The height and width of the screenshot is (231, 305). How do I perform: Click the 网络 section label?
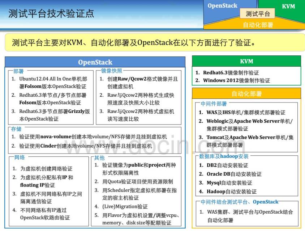click(19, 158)
